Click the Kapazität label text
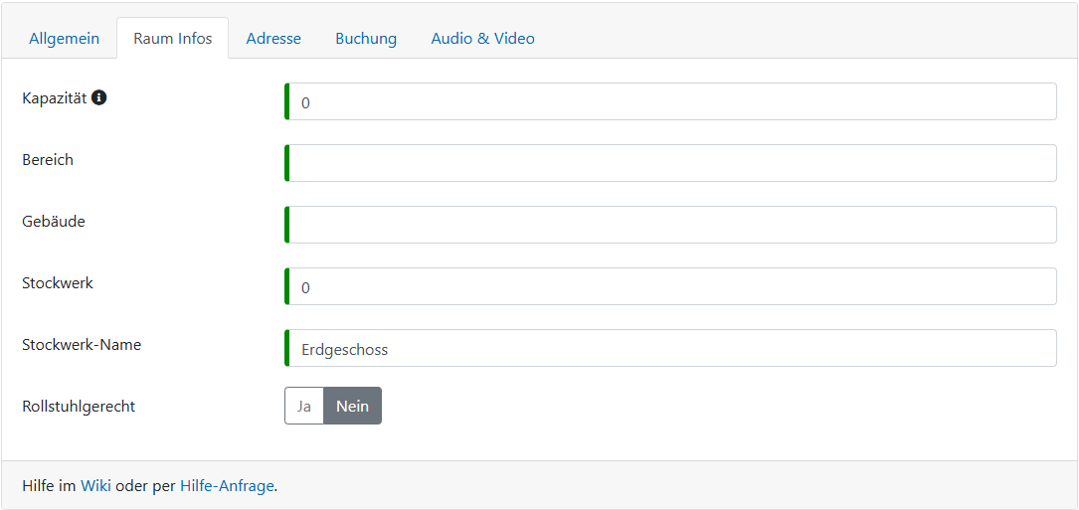Screen dimensions: 1079x510 [x=55, y=97]
